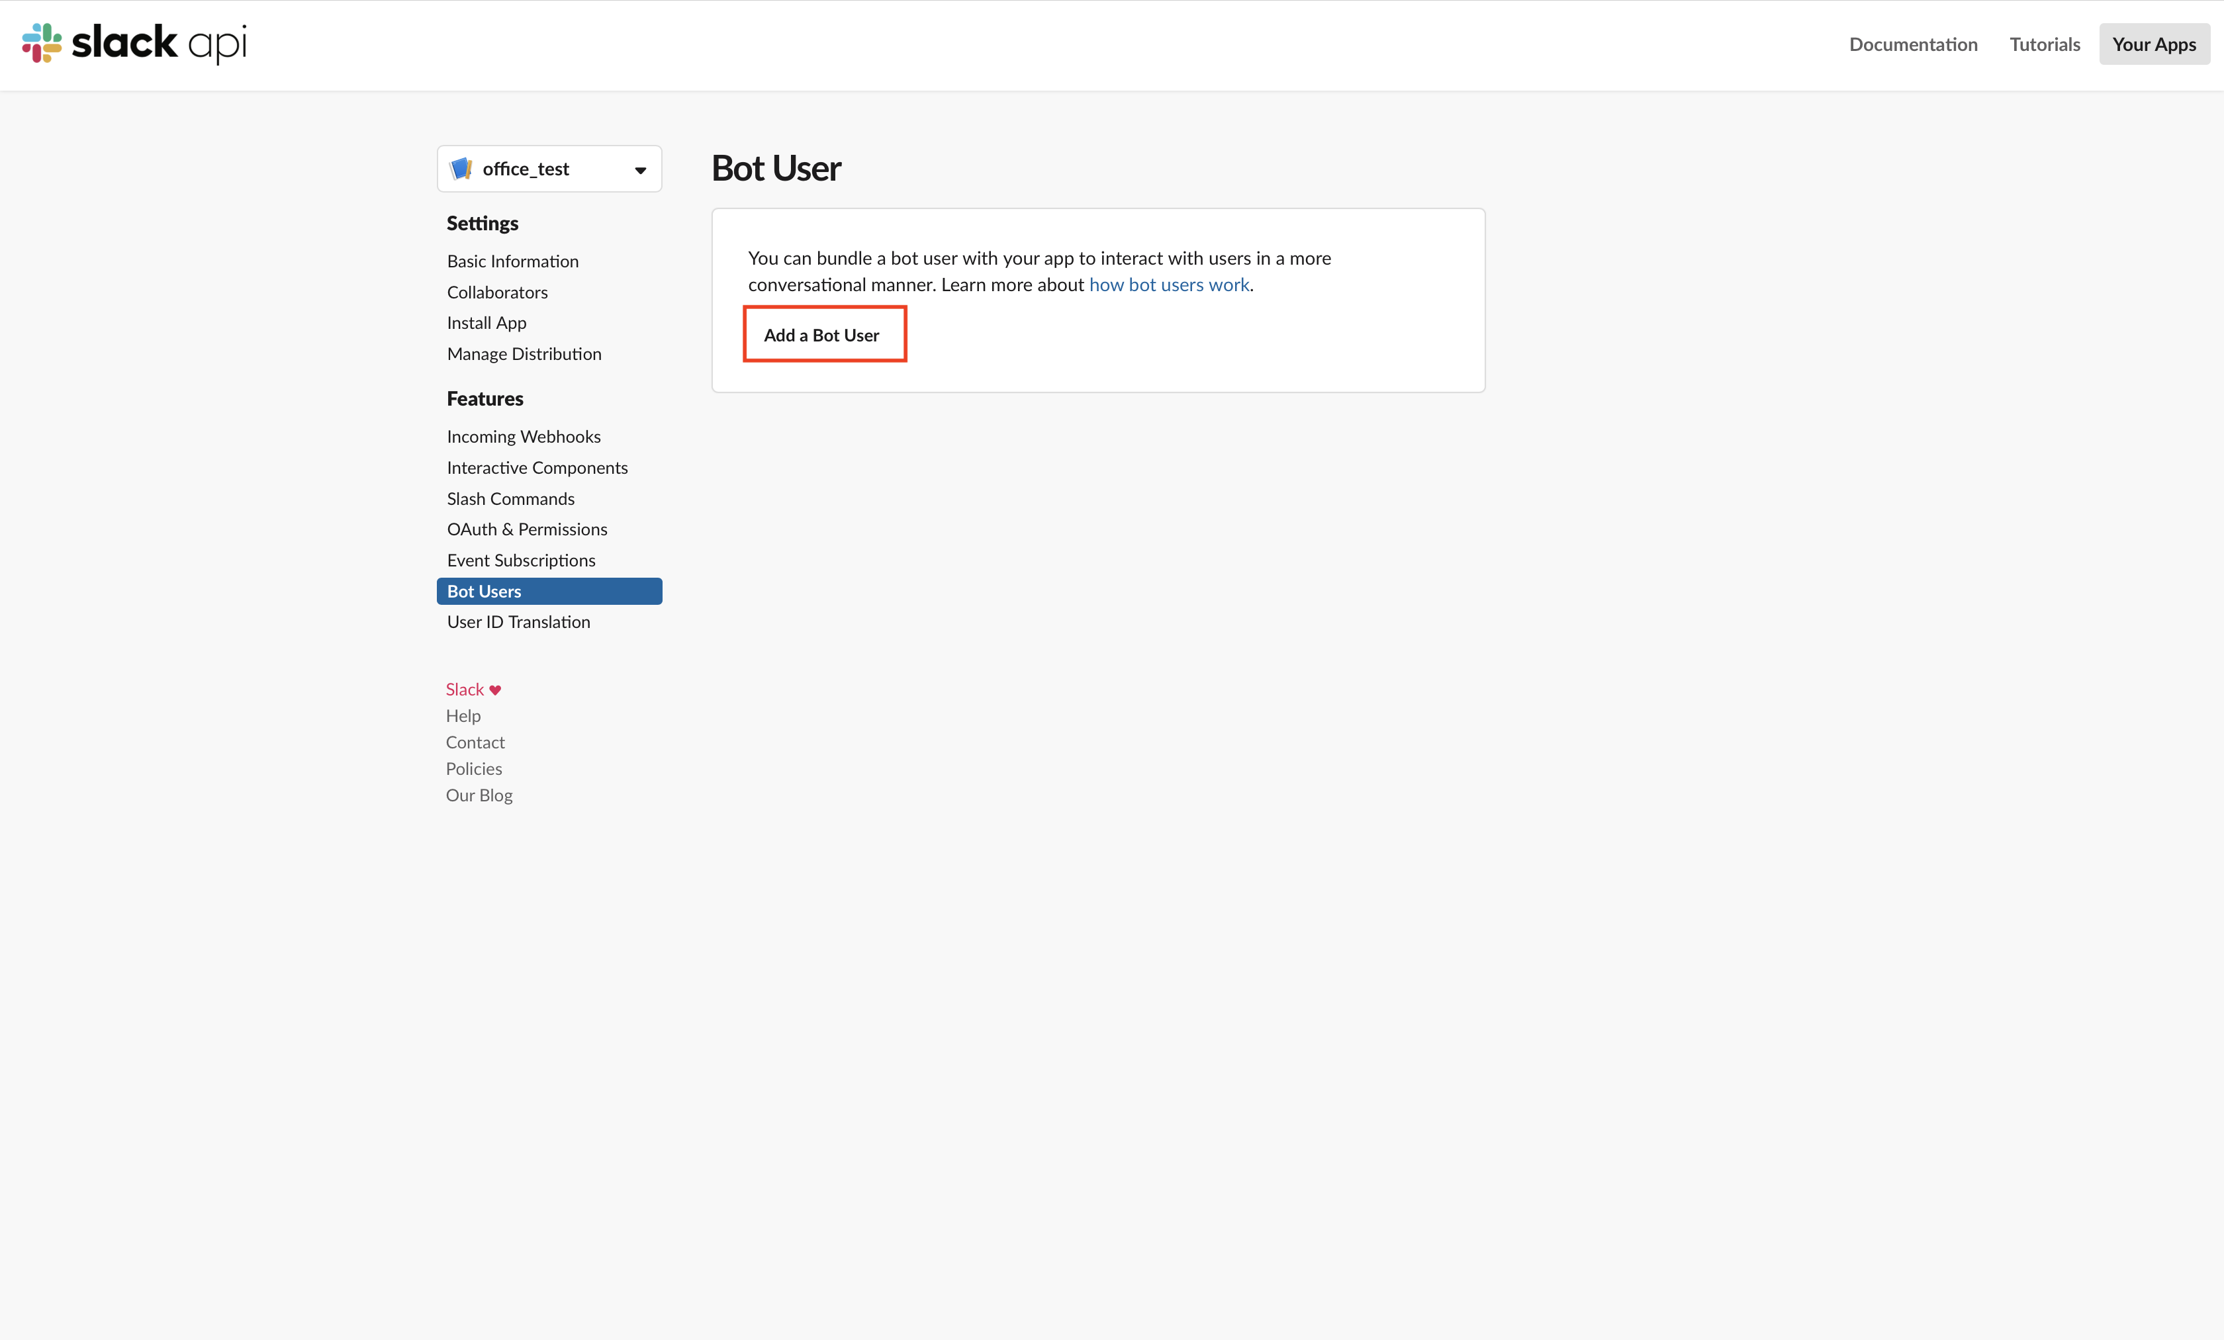Click the Slack heart icon
The image size is (2224, 1340).
(x=494, y=690)
